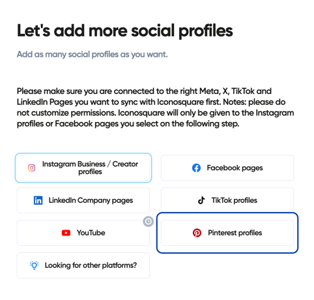Viewport: 314px width, 300px height.
Task: Click the "Let's add more social profiles" heading
Action: pos(125,31)
